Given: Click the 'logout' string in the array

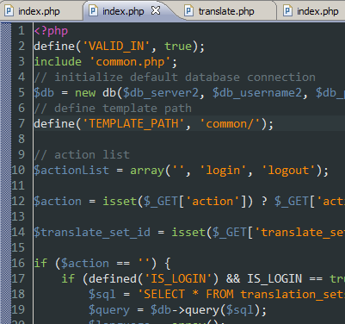Looking at the screenshot, I should (x=288, y=171).
